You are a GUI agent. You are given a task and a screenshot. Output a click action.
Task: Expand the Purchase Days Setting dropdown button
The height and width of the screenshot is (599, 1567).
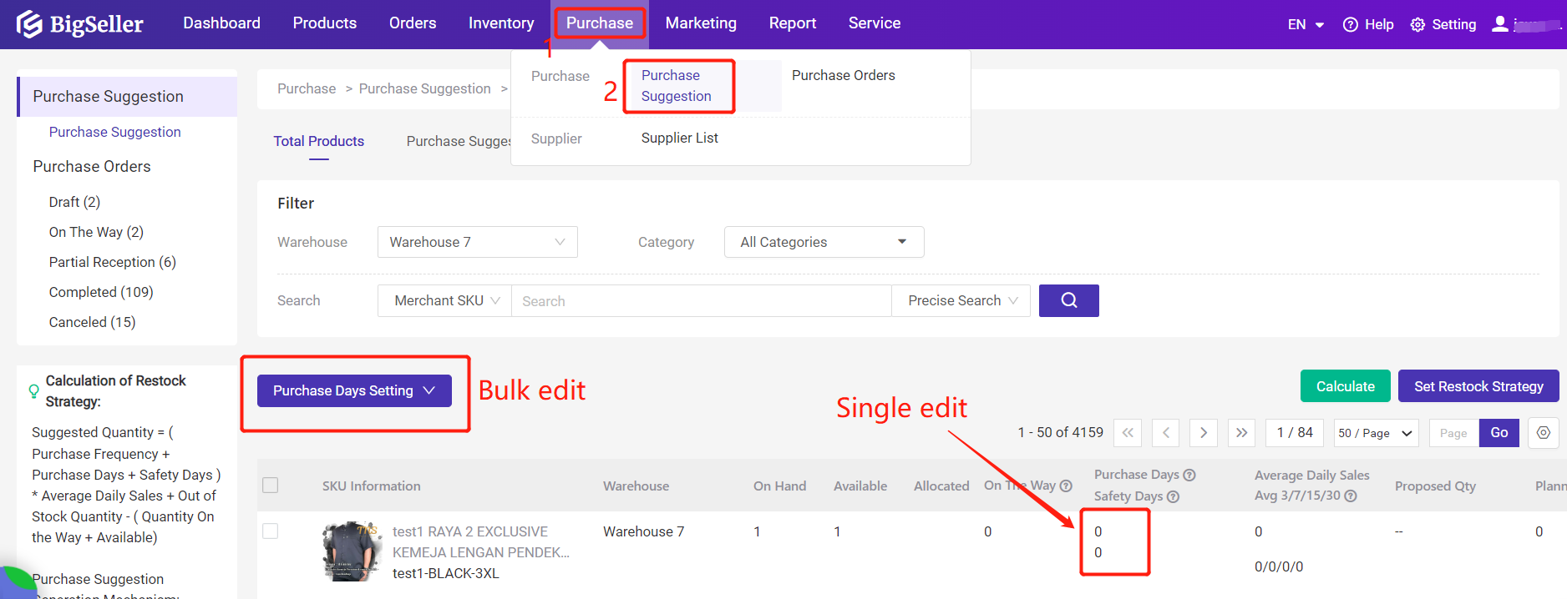click(x=354, y=390)
